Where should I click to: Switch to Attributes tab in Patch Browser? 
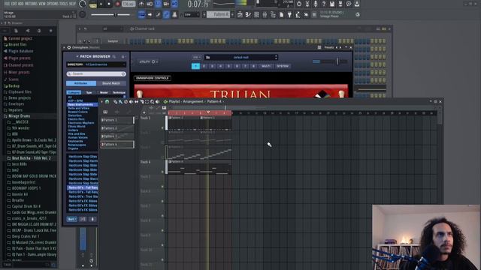tap(81, 83)
